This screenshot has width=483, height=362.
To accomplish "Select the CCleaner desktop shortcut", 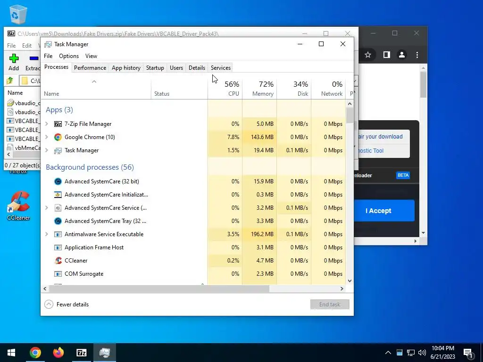I will click(18, 206).
